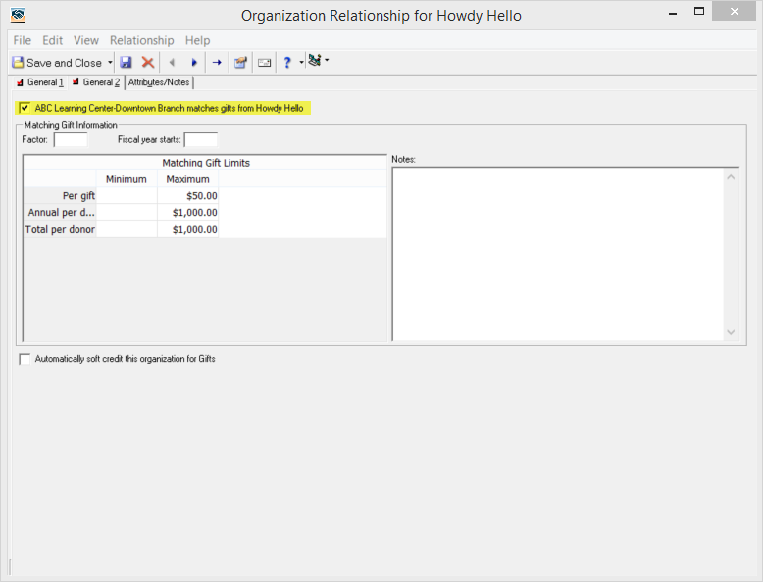This screenshot has width=763, height=582.
Task: Delete the relationship with the red X icon
Action: [148, 63]
